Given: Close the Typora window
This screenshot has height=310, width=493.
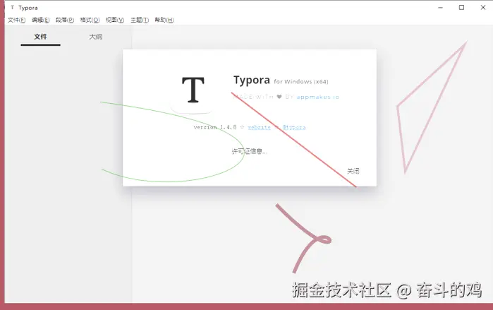Looking at the screenshot, I should (x=483, y=8).
